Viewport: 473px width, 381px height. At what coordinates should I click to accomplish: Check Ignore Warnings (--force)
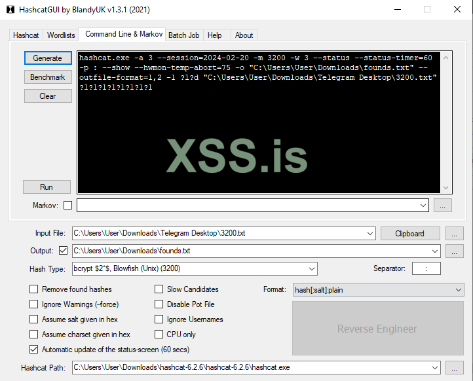click(x=34, y=304)
